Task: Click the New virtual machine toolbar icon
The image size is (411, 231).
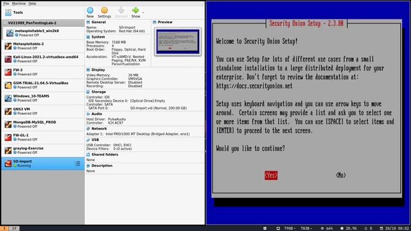Action: (x=90, y=10)
